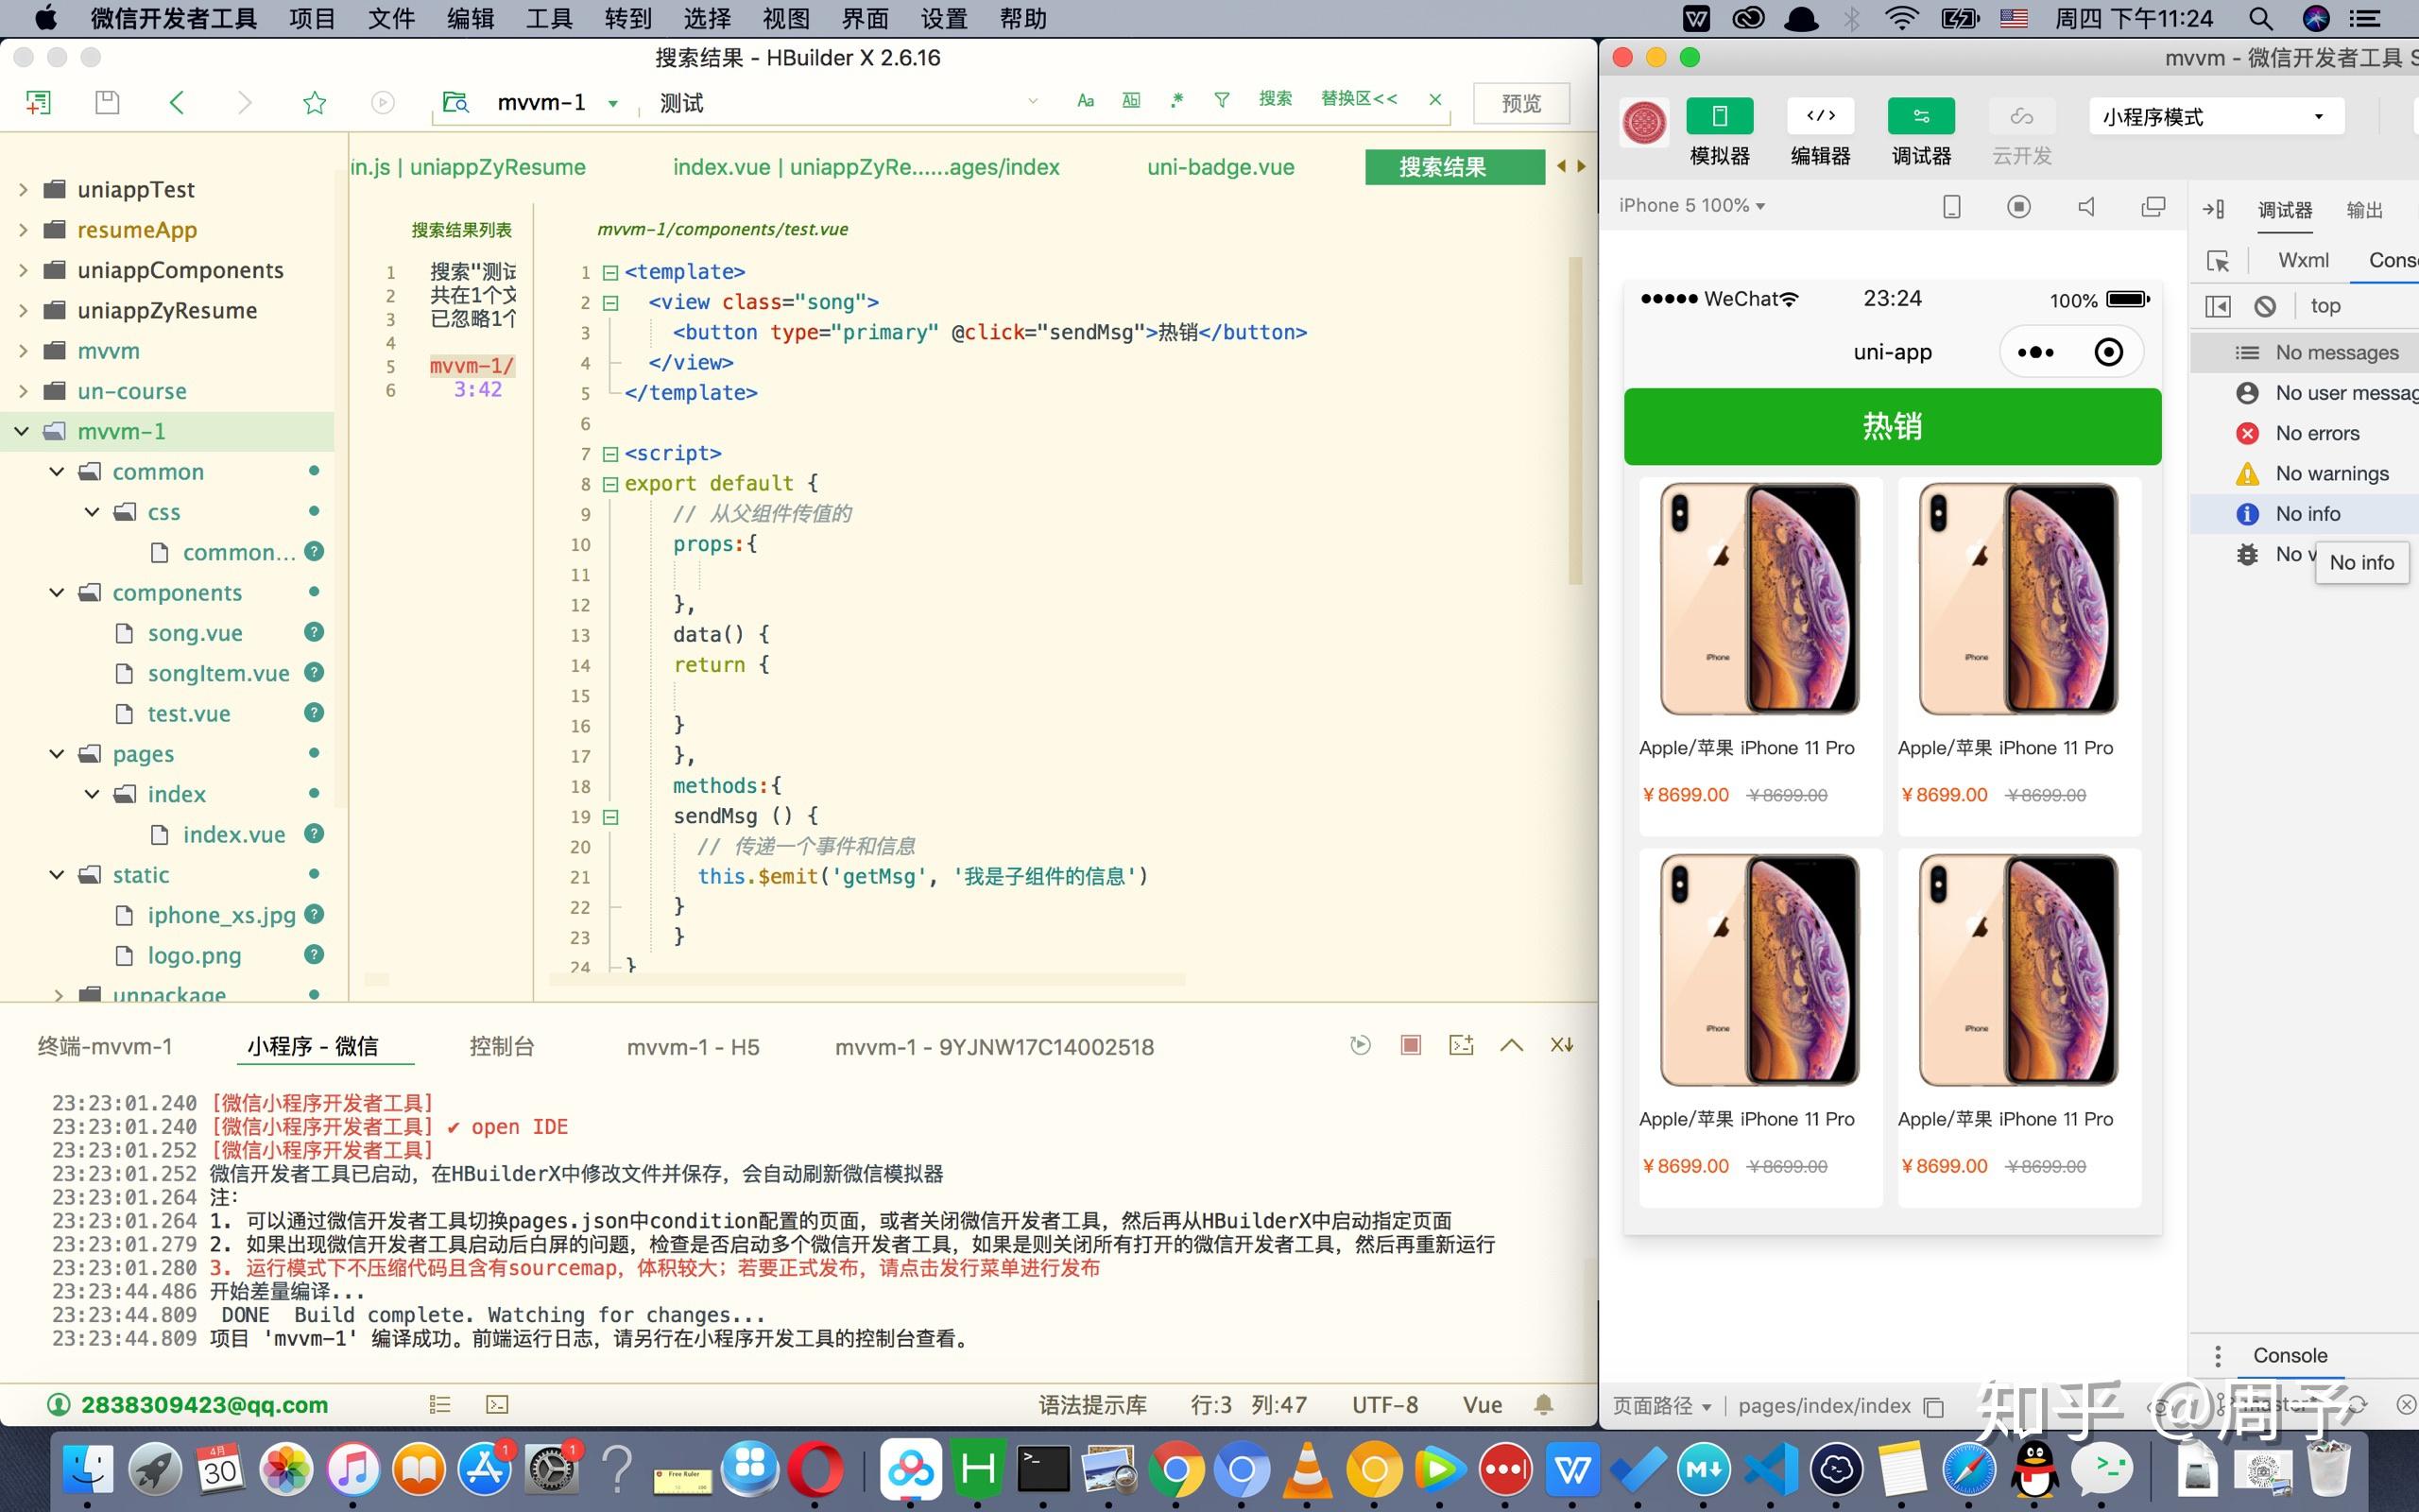Click the stop icon in the console panel
Screen dimensions: 2419x1512
(x=1411, y=1045)
